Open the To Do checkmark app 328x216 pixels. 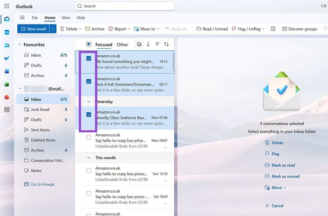point(7,58)
